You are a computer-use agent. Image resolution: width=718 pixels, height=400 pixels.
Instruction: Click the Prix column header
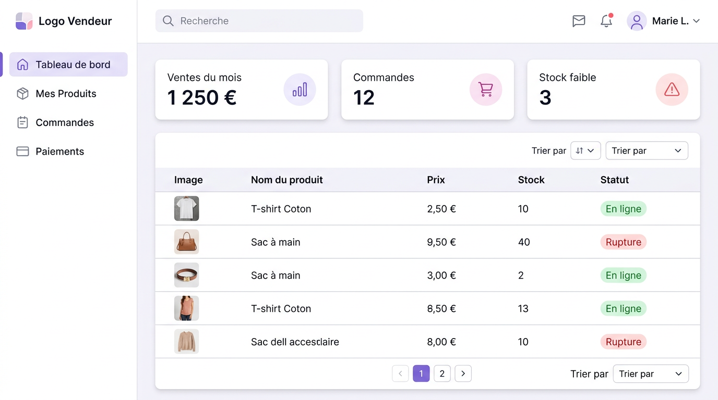pyautogui.click(x=436, y=180)
